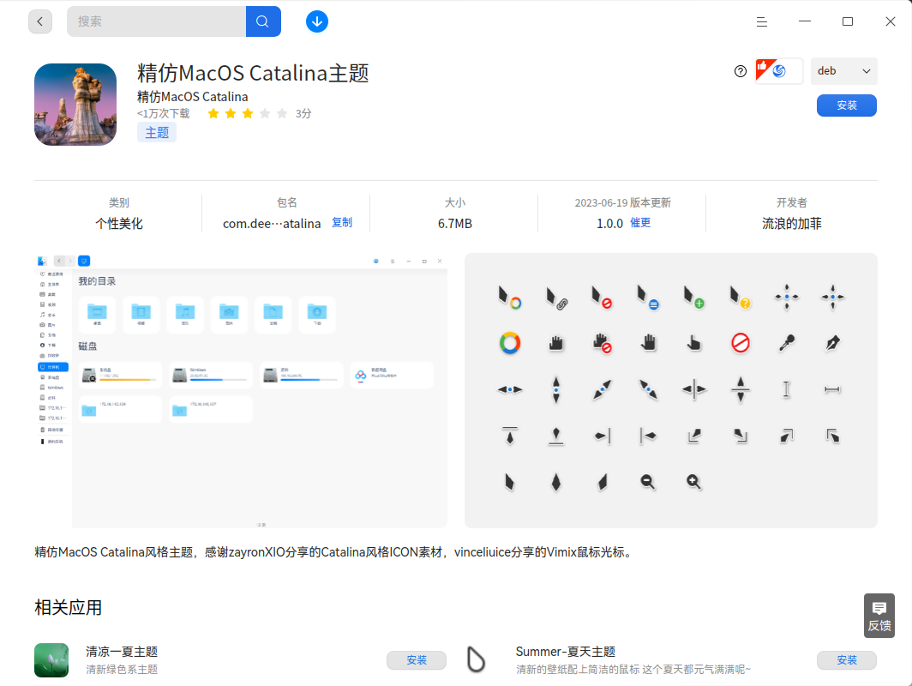The image size is (912, 686).
Task: Click the 主题 tag label
Action: [x=157, y=133]
